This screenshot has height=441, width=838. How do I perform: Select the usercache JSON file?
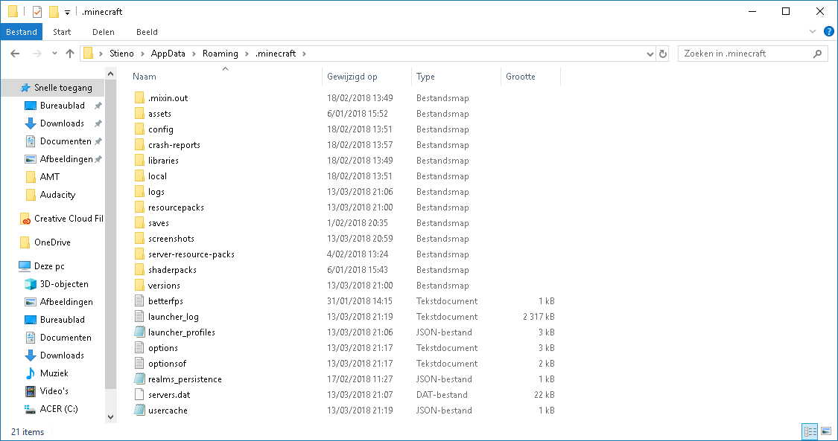tap(168, 411)
